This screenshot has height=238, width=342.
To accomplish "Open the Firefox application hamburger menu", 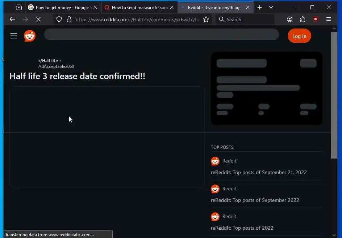I will [329, 20].
